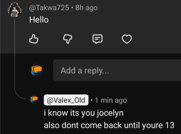Open Takwa725's profile avatar
Screen dimensions: 181x134
[x=14, y=11]
